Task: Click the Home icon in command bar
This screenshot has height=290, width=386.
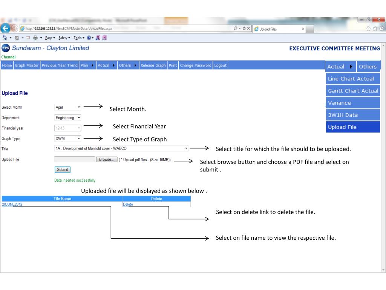Action: (5, 38)
